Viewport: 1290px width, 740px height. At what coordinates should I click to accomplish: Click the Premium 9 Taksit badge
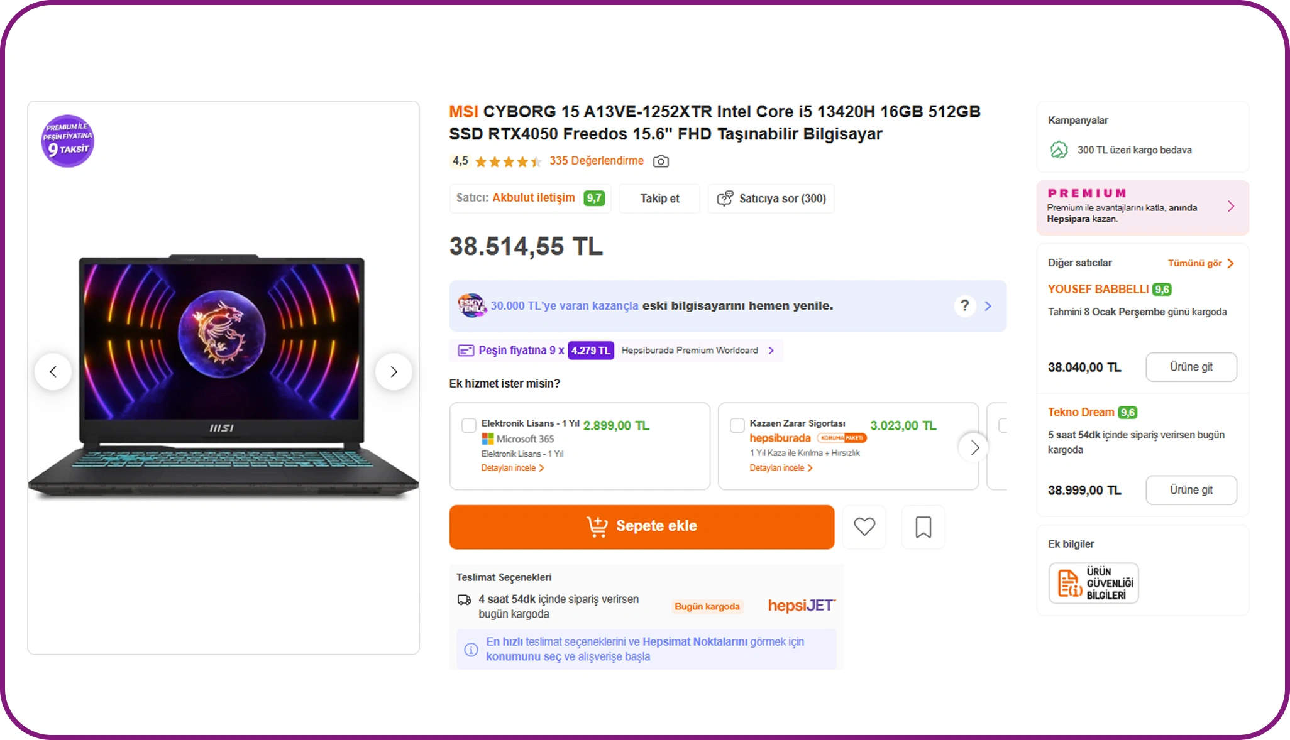(67, 141)
